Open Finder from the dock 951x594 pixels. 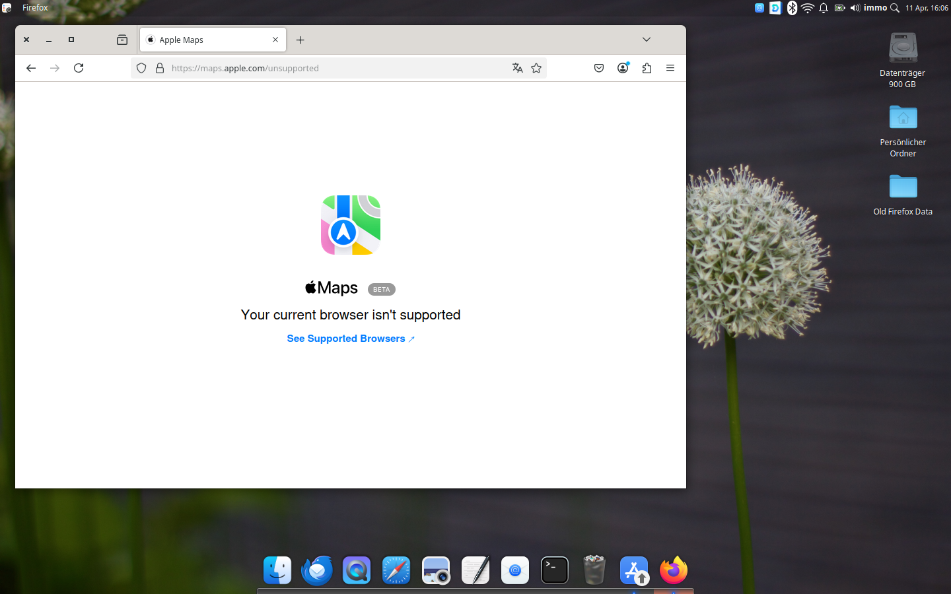coord(277,570)
